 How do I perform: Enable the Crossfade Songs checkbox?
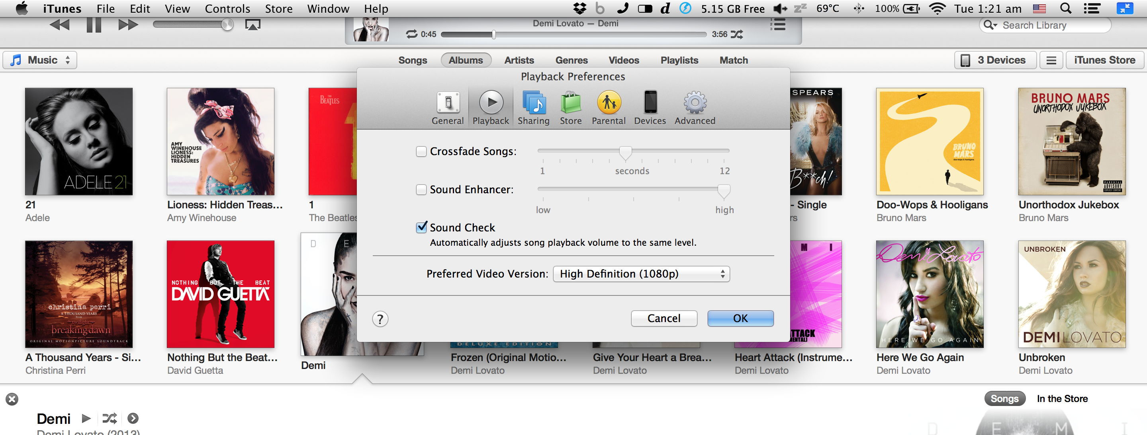pos(421,151)
